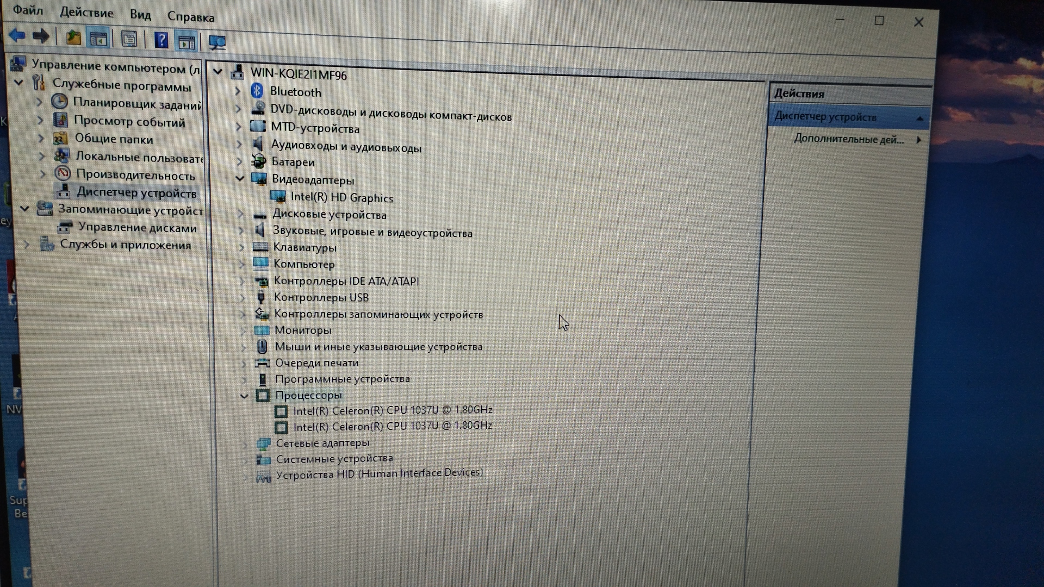Select first Intel Celeron CPU 1037U entry
Viewport: 1044px width, 587px height.
(393, 410)
